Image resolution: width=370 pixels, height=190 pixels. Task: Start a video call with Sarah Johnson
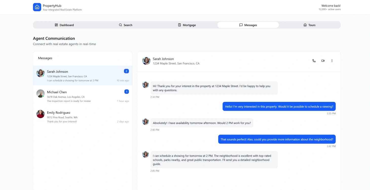coord(323,61)
